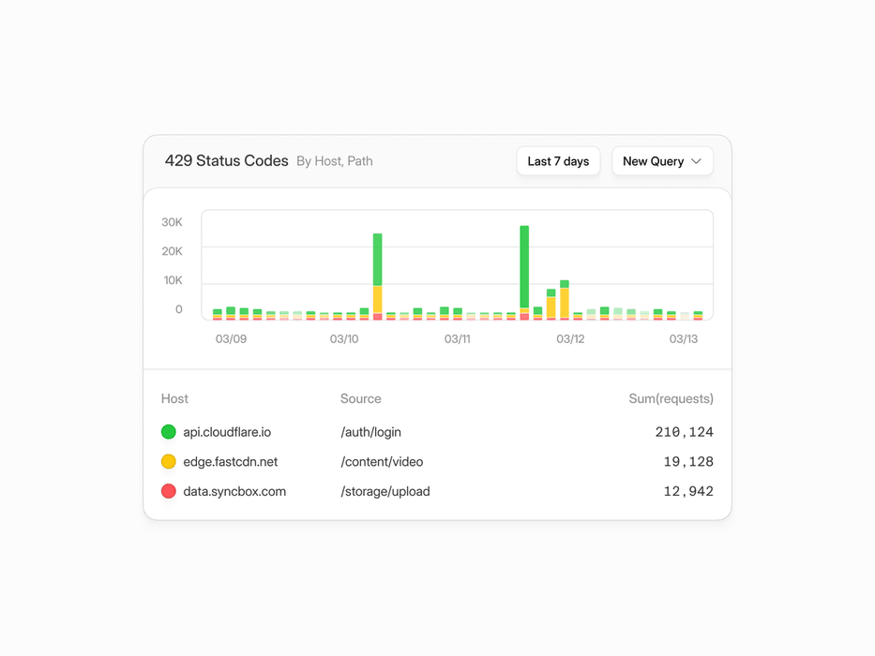Select the data.syncbox.com host row

[x=437, y=491]
